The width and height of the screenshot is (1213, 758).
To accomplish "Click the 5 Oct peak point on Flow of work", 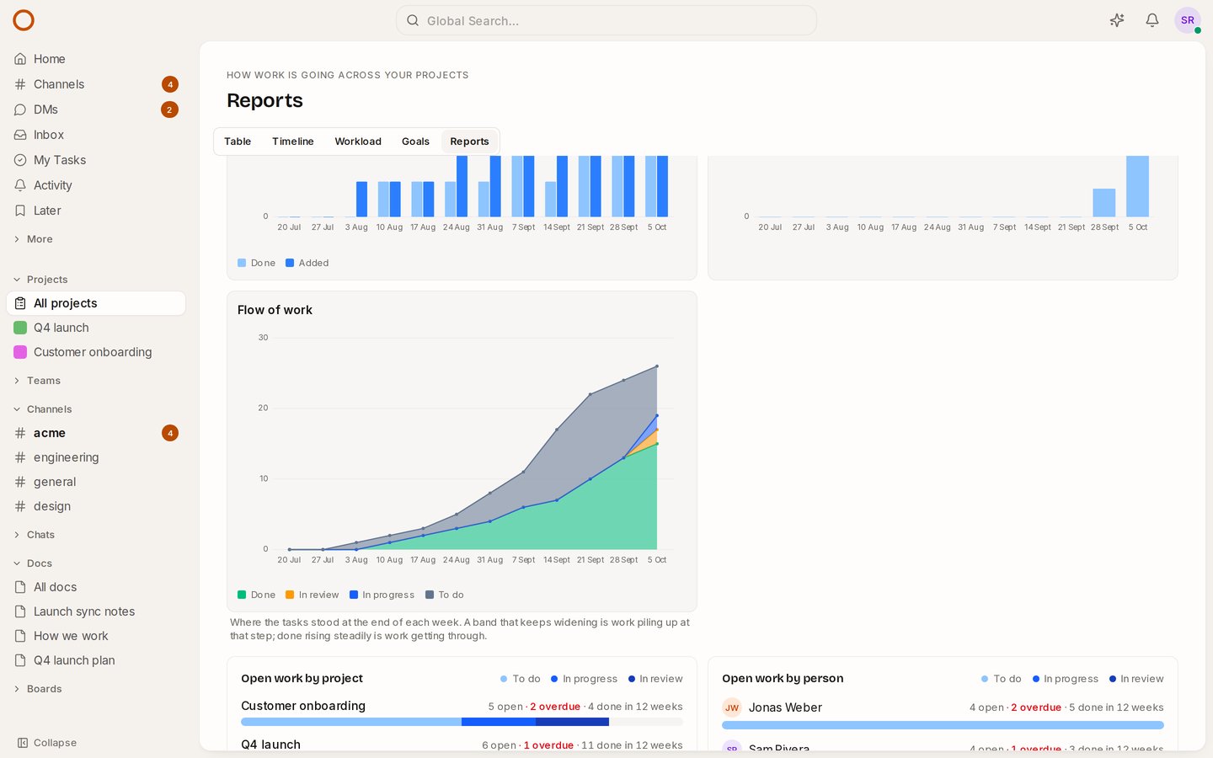I will click(x=657, y=366).
